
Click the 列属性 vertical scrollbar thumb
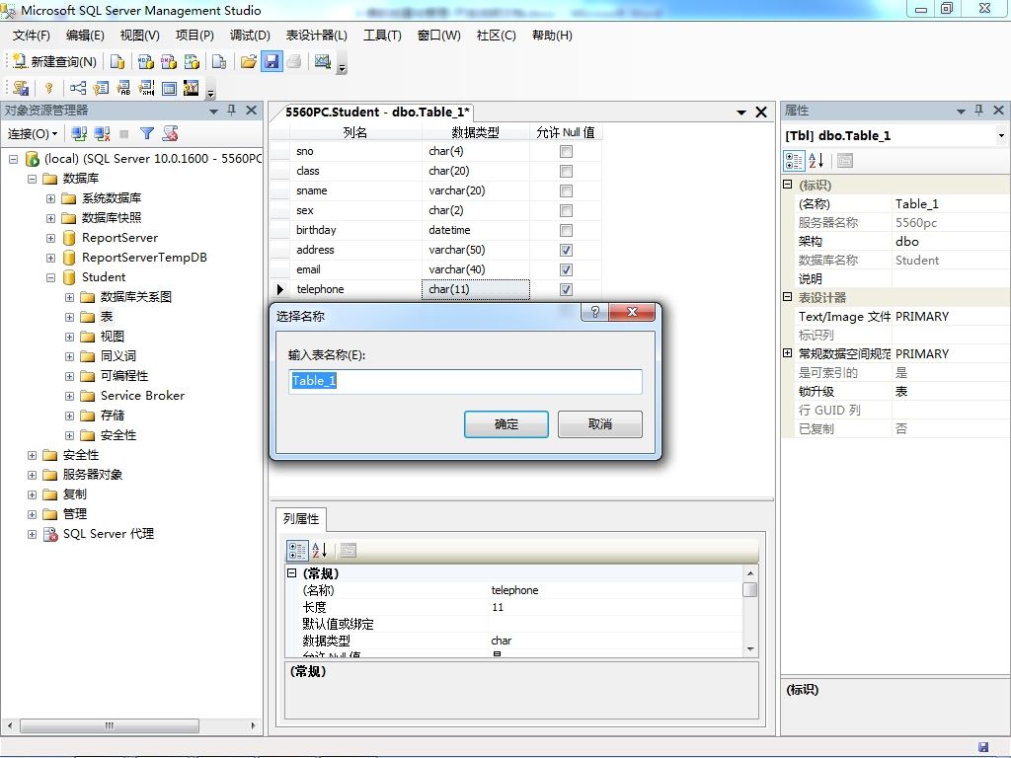[750, 590]
